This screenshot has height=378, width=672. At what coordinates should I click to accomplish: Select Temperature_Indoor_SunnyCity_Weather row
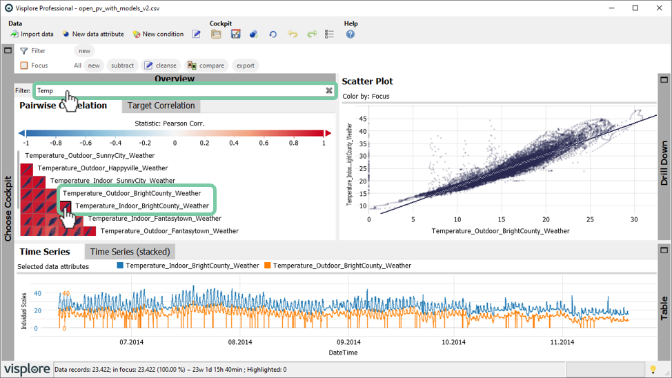(112, 181)
